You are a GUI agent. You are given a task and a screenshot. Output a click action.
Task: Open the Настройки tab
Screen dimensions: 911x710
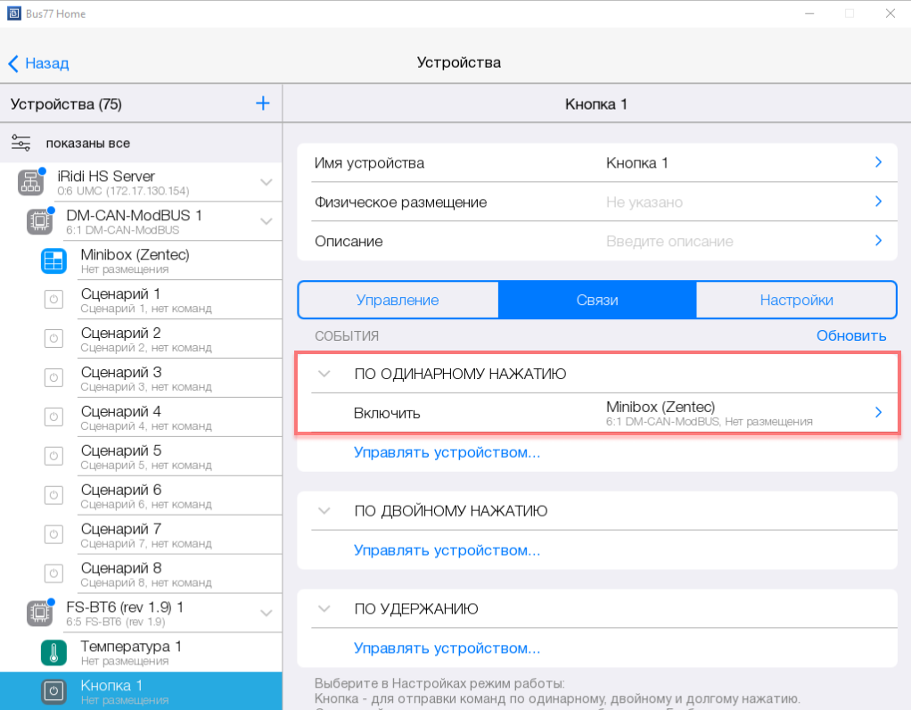(796, 301)
